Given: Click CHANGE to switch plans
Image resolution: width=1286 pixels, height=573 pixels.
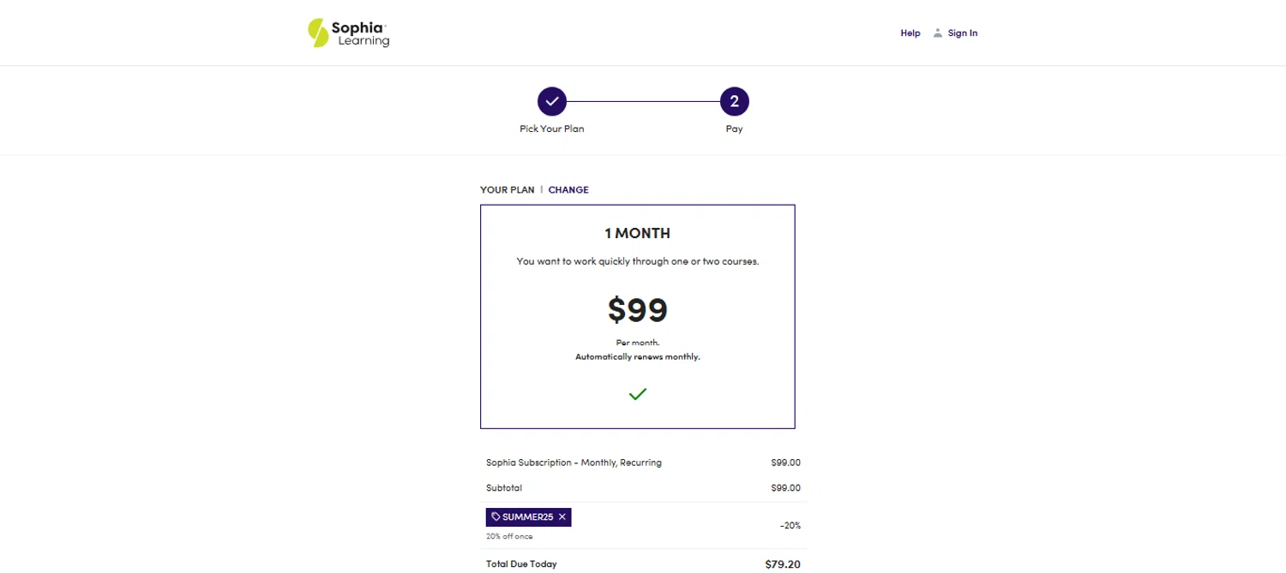Looking at the screenshot, I should [568, 190].
